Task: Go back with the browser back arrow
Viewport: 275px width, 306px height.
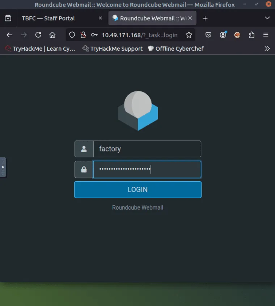Action: (9, 35)
